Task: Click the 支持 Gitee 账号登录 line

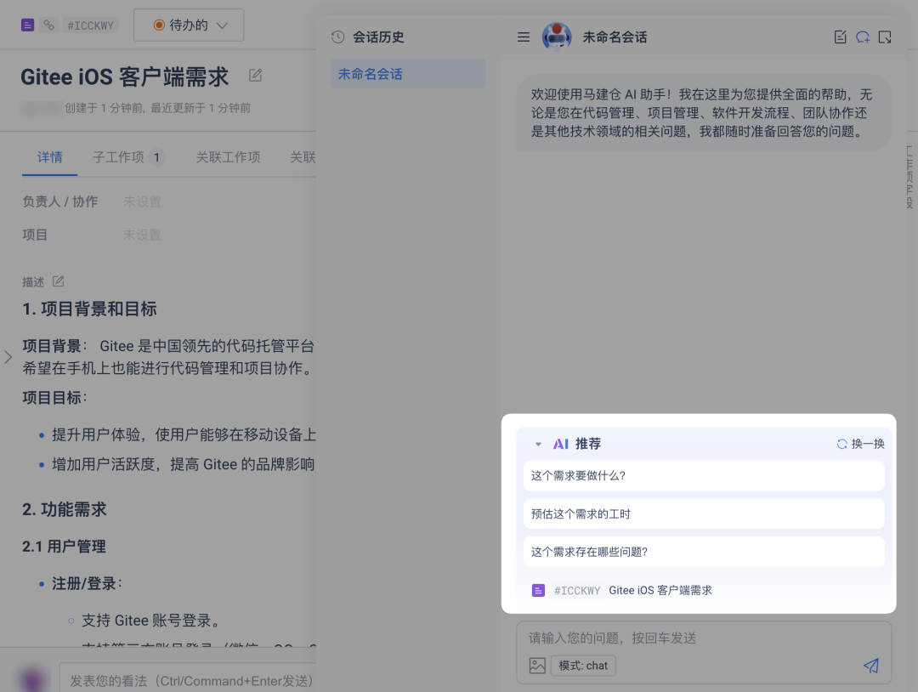Action: click(x=153, y=621)
